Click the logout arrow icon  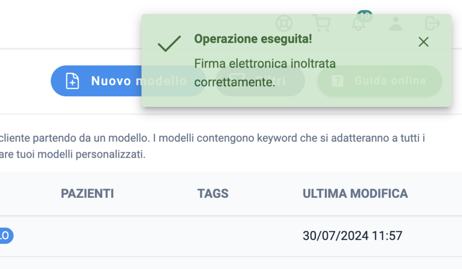click(x=433, y=23)
